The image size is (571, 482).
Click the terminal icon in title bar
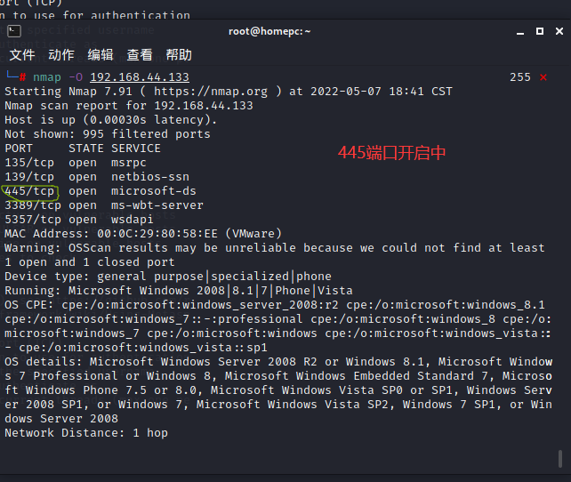(x=14, y=31)
